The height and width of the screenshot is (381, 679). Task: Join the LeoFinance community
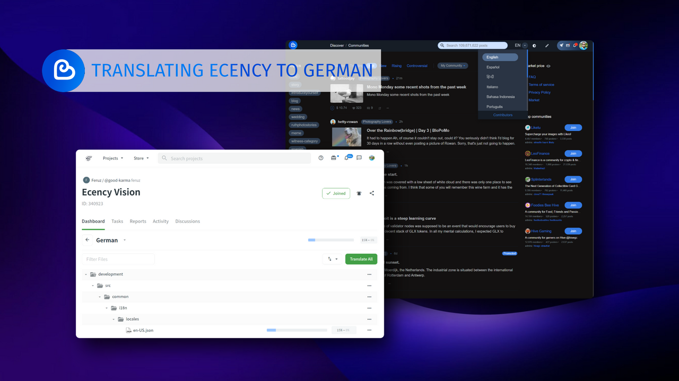click(x=573, y=154)
